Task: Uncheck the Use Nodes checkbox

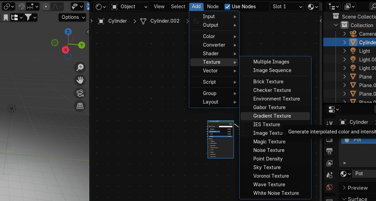Action: (x=227, y=7)
